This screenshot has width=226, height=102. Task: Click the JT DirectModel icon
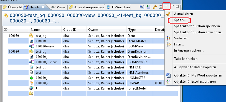click(x=31, y=88)
